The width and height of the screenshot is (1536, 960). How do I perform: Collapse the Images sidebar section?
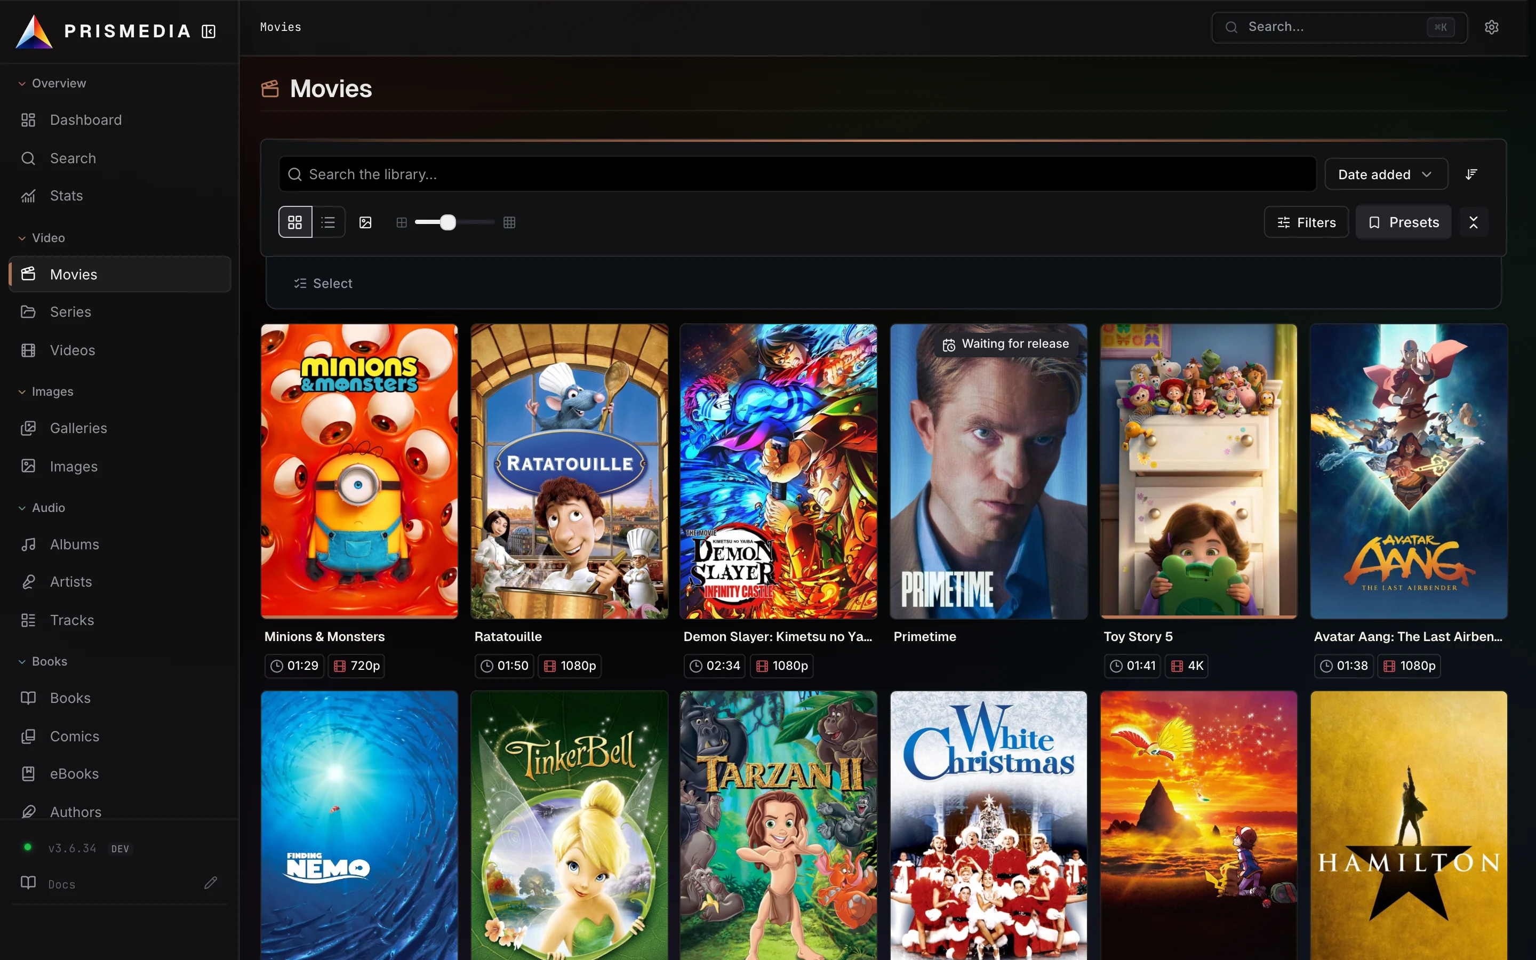(x=46, y=391)
